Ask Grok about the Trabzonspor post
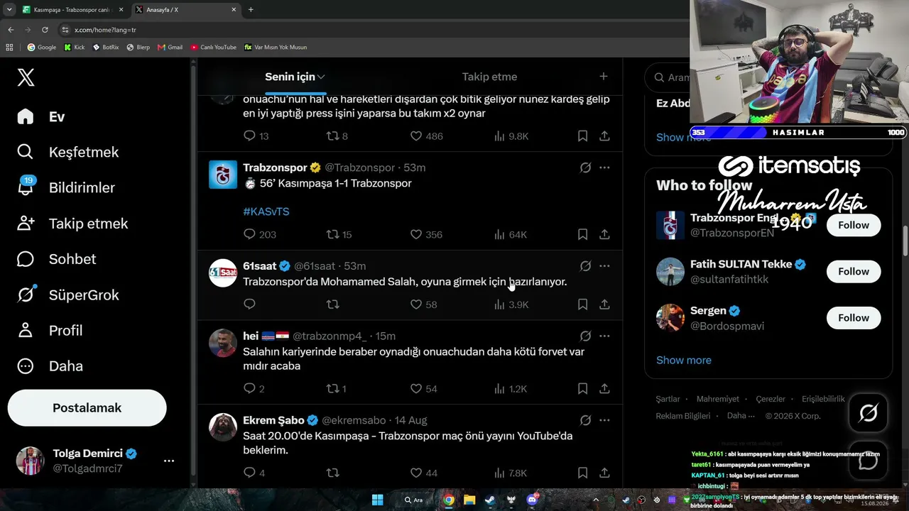This screenshot has width=909, height=511. 585,167
